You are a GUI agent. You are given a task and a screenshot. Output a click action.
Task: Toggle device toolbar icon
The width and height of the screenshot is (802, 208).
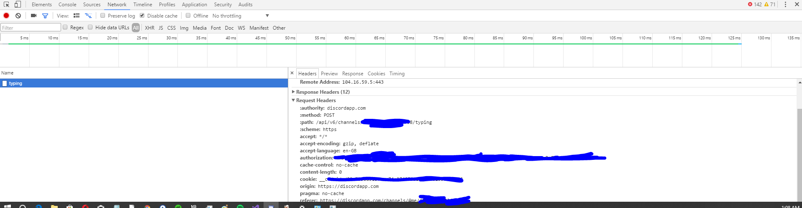pos(18,4)
